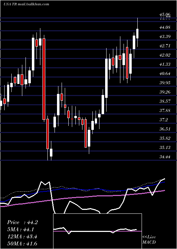177x249 pixels.
Task: Click the '5MA : 44.1' readout
Action: (x=21, y=229)
